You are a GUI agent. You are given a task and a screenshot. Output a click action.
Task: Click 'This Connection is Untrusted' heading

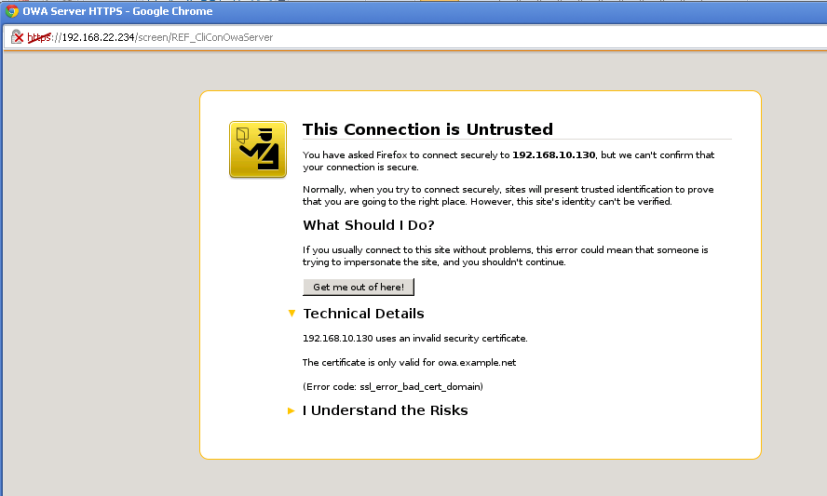pyautogui.click(x=427, y=129)
